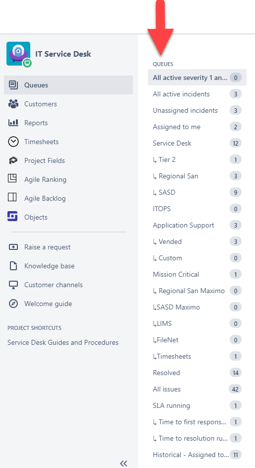Click the Welcome guide compass icon
This screenshot has height=468, width=255.
[x=13, y=304]
